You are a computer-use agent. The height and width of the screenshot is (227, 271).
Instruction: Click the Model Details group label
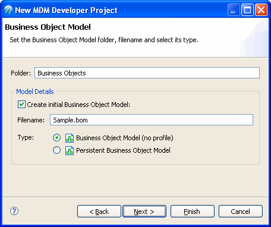(35, 92)
